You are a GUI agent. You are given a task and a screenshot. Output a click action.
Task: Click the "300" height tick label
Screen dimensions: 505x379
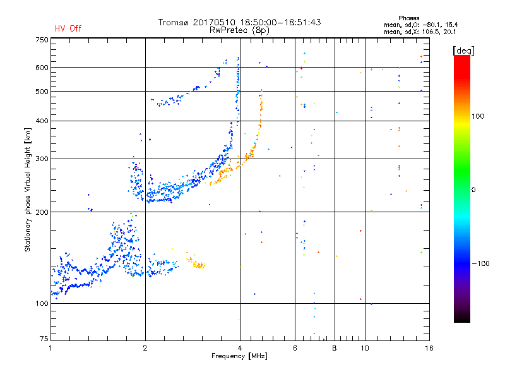pos(42,159)
